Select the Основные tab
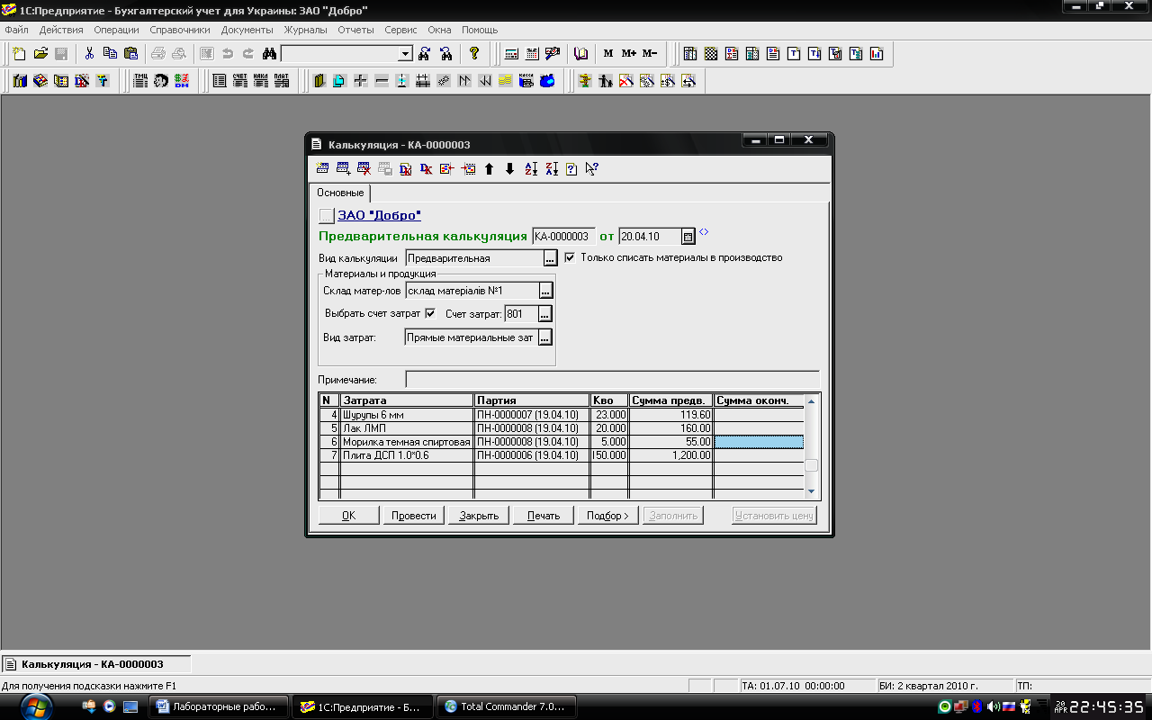1152x720 pixels. pyautogui.click(x=340, y=193)
